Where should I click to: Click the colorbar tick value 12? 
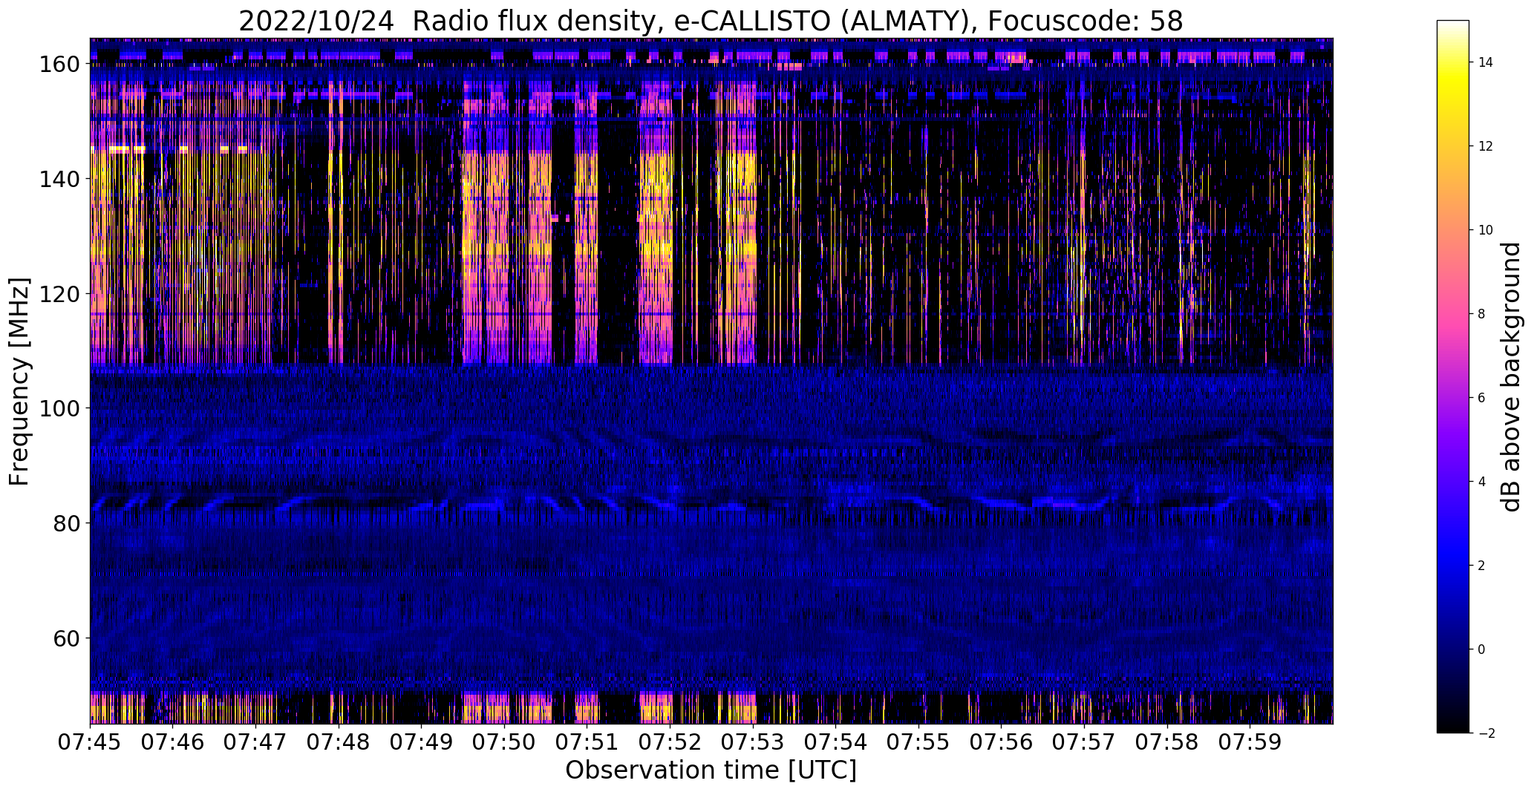pyautogui.click(x=1486, y=146)
